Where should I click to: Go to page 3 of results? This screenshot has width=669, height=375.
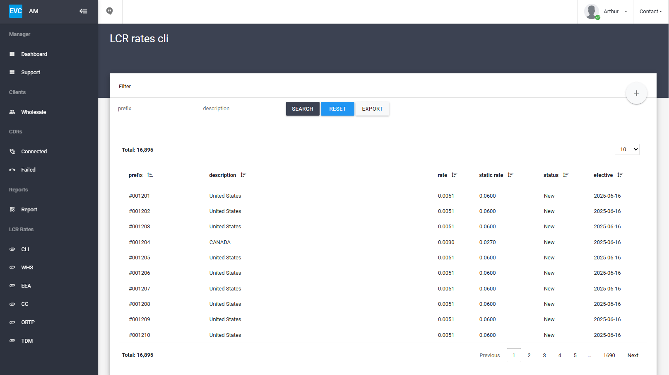tap(544, 356)
